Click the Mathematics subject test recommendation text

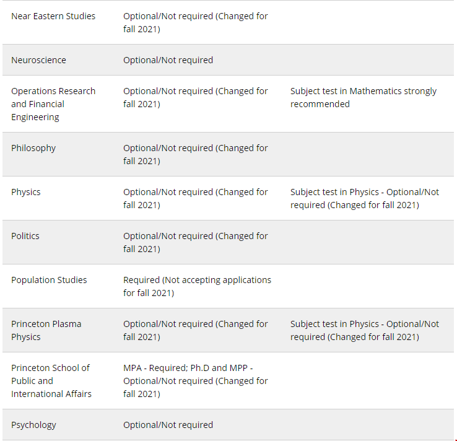tap(363, 97)
